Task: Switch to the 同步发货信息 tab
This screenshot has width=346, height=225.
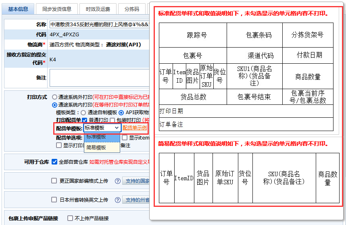Action: (x=57, y=9)
